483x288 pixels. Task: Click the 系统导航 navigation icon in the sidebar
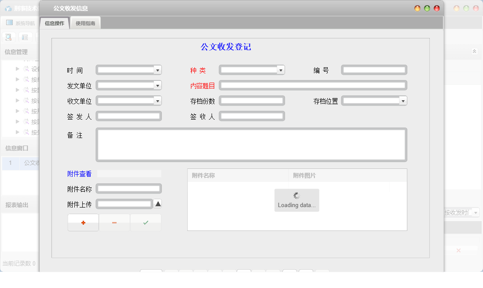[9, 22]
